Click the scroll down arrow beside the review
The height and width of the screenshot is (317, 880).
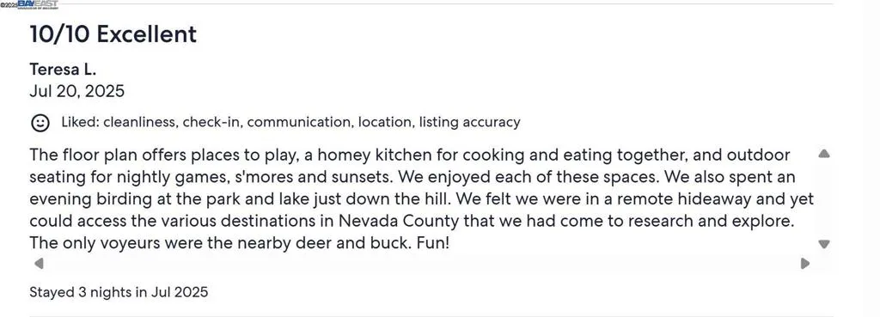(x=824, y=244)
